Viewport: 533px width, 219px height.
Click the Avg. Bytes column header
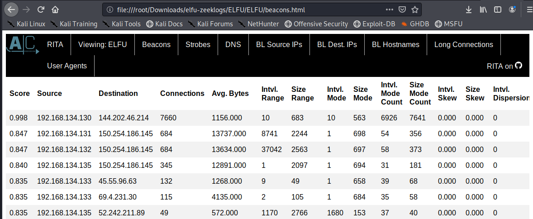[x=230, y=94]
